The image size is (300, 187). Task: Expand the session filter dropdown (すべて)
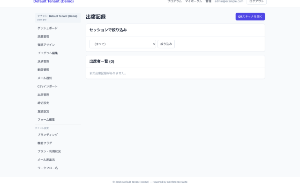pyautogui.click(x=122, y=44)
